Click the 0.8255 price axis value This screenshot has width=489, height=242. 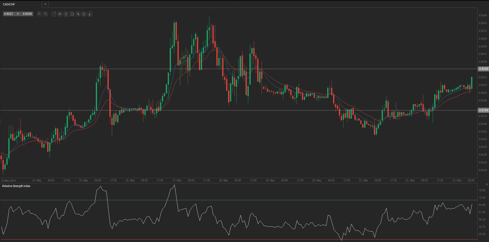point(483,46)
